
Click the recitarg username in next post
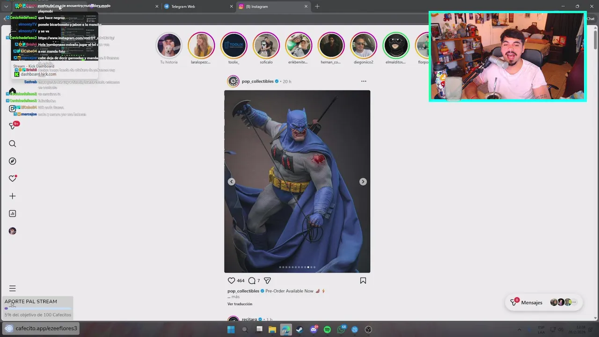(250, 320)
